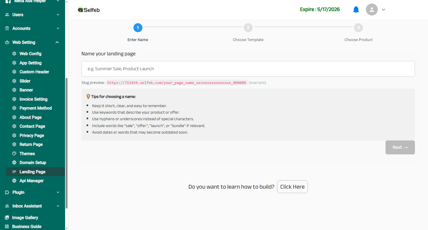Open the Payment Method page
The image size is (428, 230).
click(35, 108)
